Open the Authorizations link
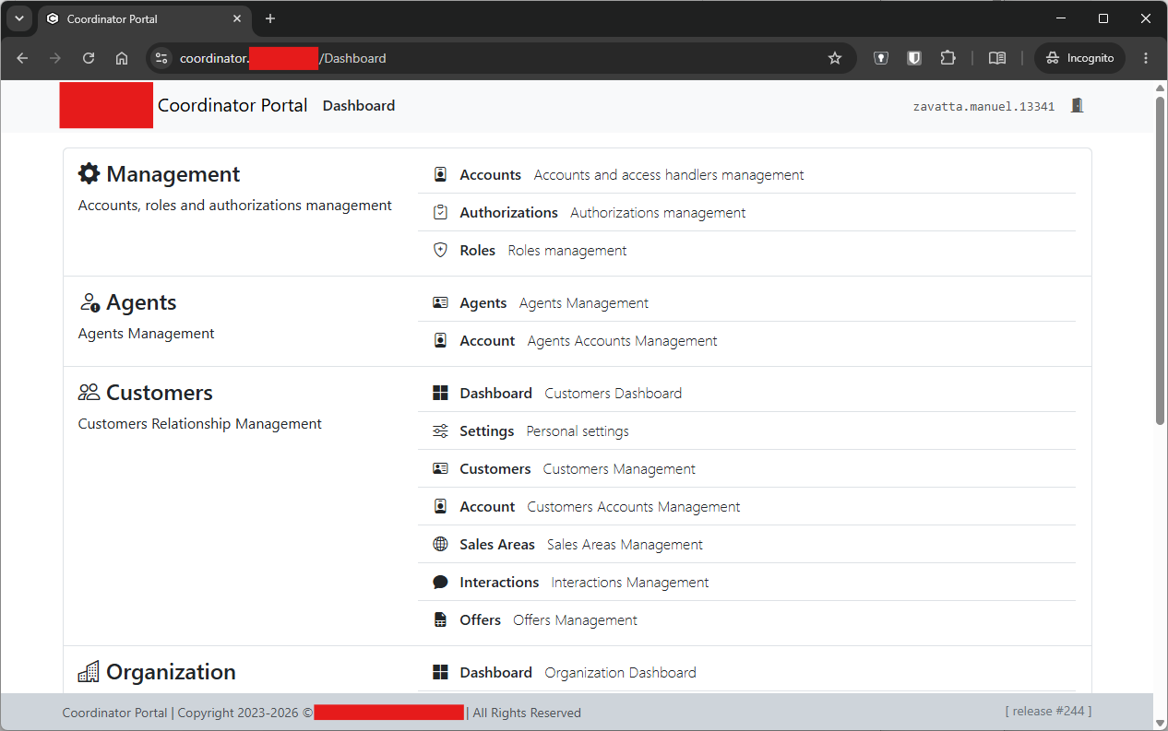The height and width of the screenshot is (731, 1168). (x=509, y=212)
